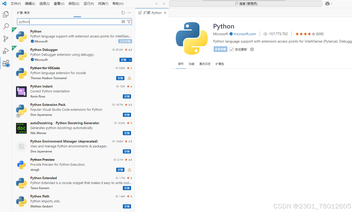This screenshot has width=352, height=212.
Task: Switch to the 功能 tab
Action: (192, 64)
